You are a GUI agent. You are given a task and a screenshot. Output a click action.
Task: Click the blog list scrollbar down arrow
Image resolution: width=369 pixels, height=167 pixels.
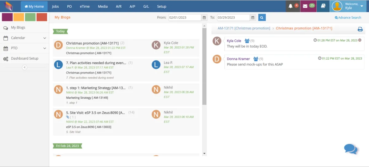click(x=204, y=153)
